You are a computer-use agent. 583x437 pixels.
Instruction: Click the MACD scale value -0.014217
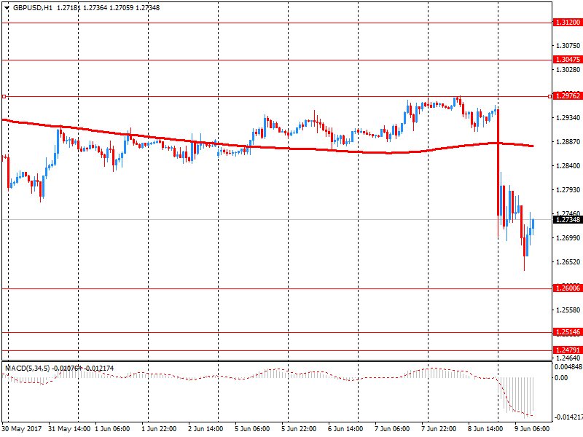[x=568, y=417]
